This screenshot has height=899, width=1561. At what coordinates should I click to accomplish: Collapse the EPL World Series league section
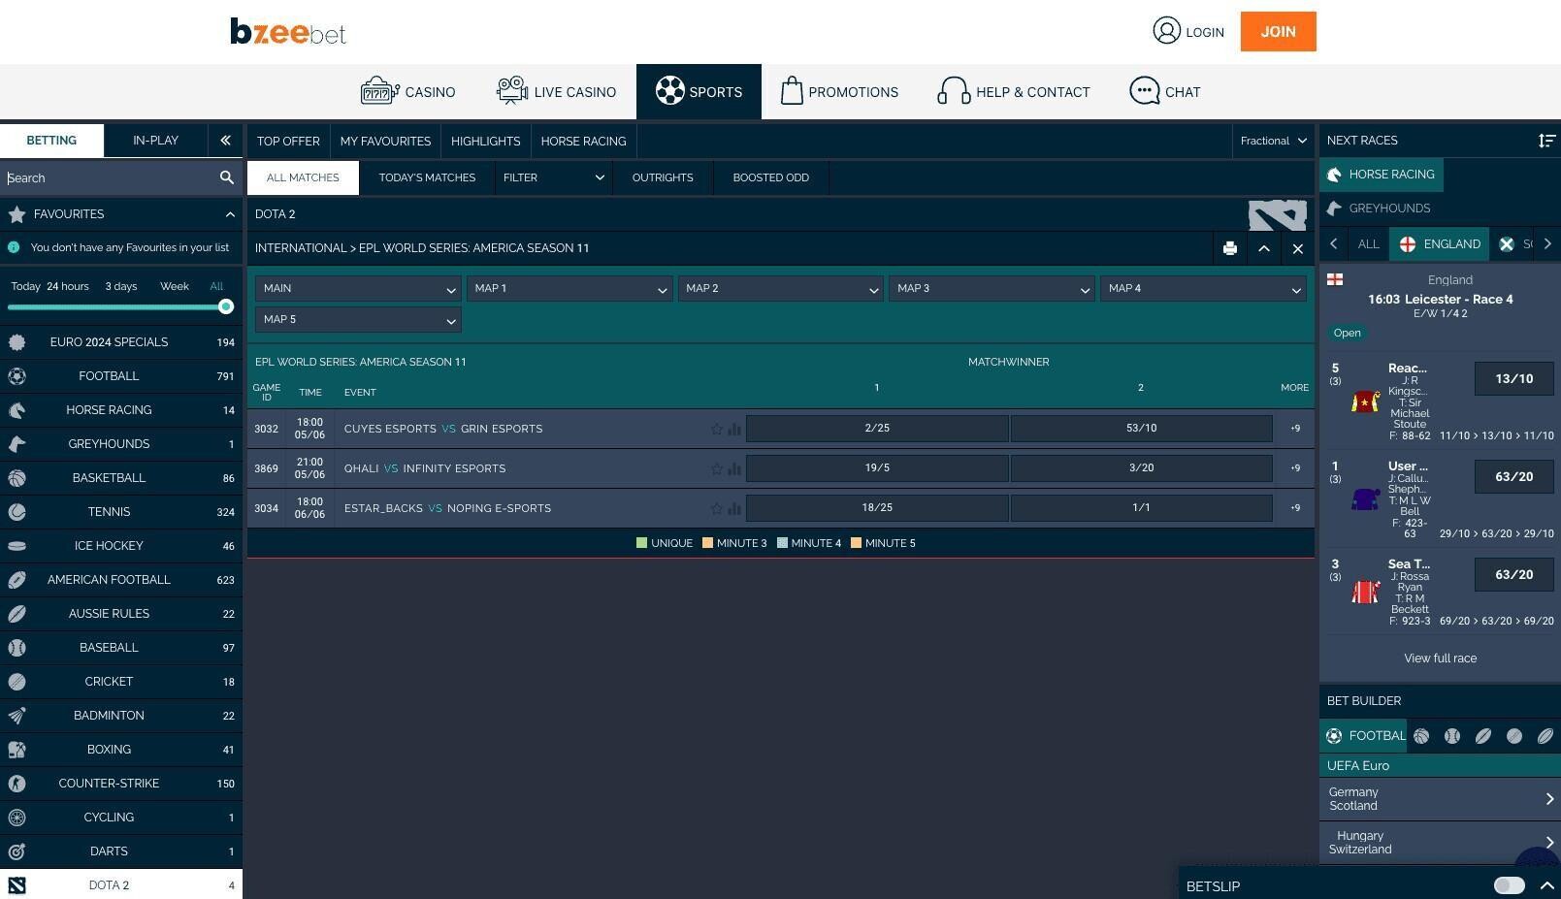coord(1264,248)
